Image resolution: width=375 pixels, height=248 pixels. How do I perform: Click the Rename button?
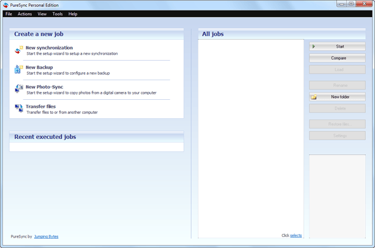point(337,85)
